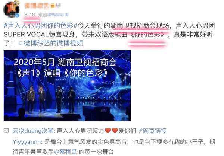Open the 网页链接 link
This screenshot has height=156, width=224.
click(155, 131)
